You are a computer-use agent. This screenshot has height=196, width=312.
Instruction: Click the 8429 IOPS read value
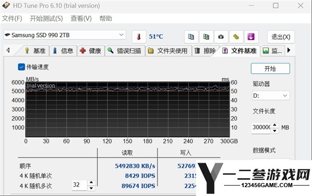(140, 176)
